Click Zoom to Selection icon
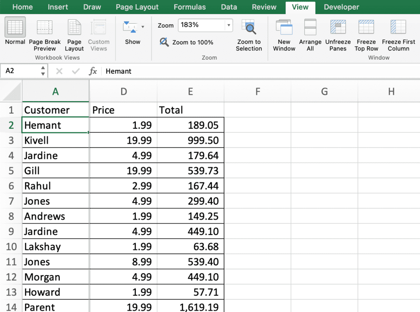This screenshot has height=312, width=420. coord(249,27)
